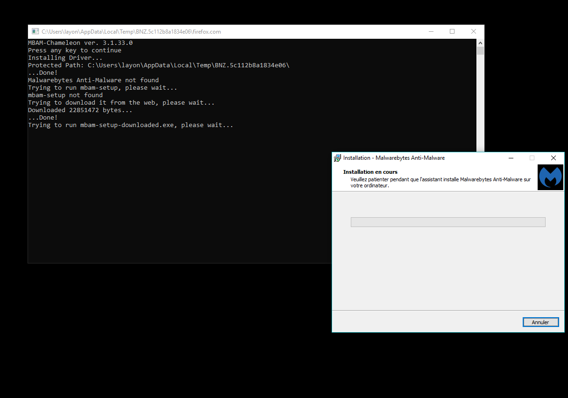Click the 'Installation - Malwarebytes Anti-Malware' title text
The height and width of the screenshot is (398, 568).
coord(394,158)
